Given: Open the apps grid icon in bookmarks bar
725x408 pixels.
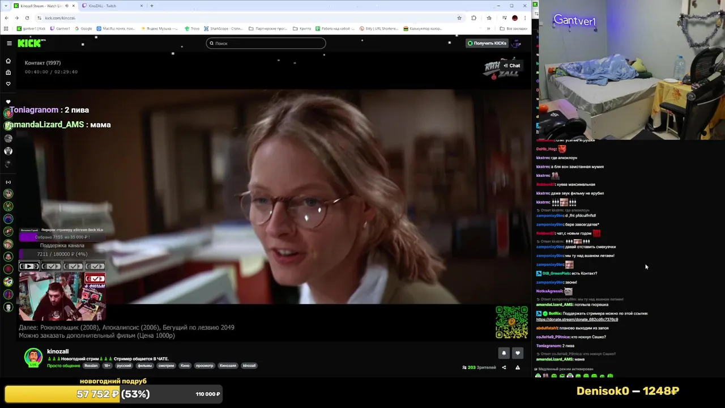Looking at the screenshot, I should pos(6,28).
